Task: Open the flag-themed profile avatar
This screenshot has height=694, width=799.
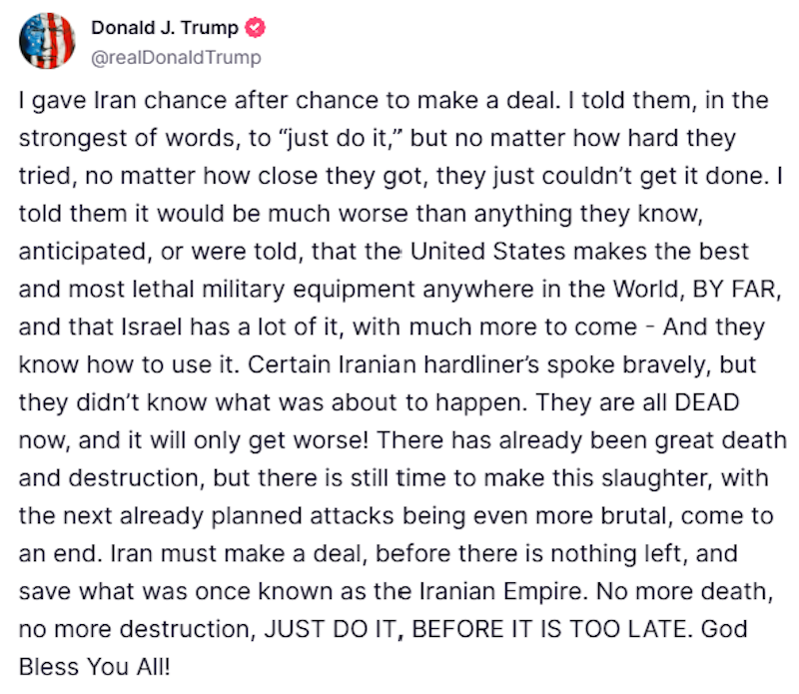Action: pos(47,41)
